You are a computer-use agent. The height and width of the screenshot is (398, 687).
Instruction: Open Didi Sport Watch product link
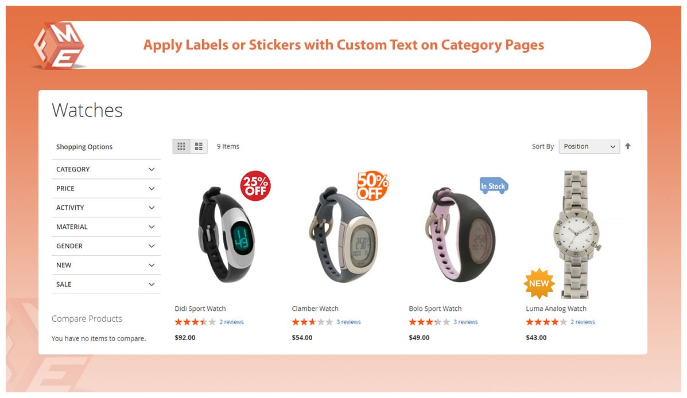[200, 309]
